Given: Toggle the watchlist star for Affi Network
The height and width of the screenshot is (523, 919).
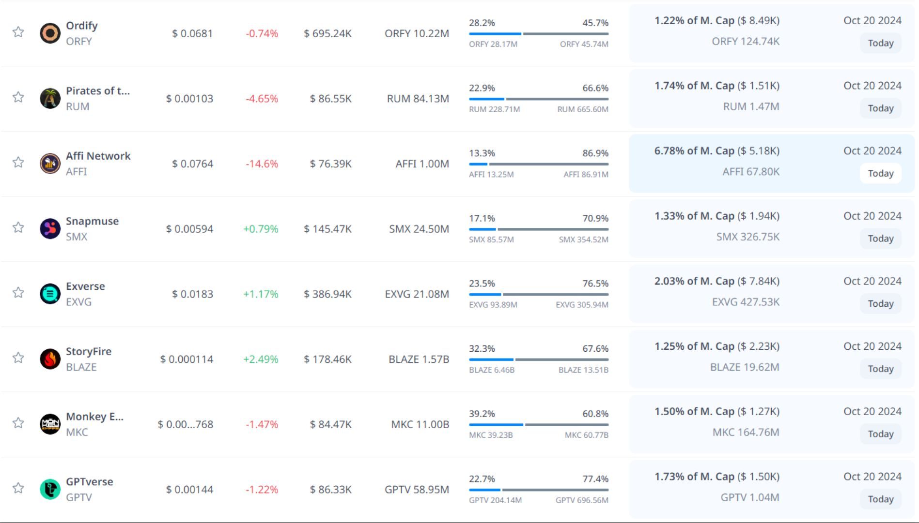Looking at the screenshot, I should pos(18,162).
